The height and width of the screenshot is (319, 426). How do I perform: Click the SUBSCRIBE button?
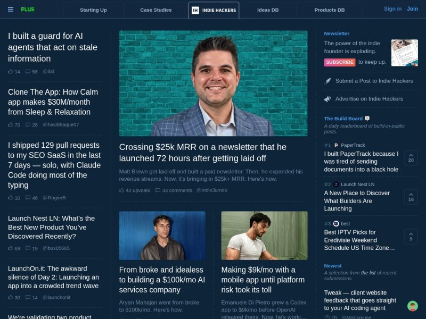click(x=340, y=62)
